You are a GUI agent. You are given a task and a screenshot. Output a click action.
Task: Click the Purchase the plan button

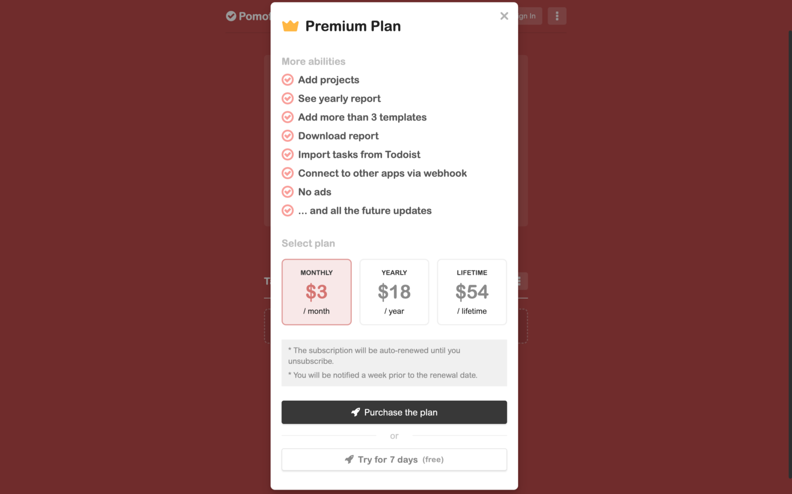pos(394,412)
